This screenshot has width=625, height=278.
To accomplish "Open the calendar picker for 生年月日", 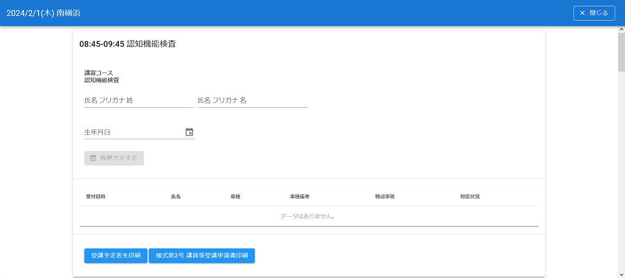I will [189, 132].
